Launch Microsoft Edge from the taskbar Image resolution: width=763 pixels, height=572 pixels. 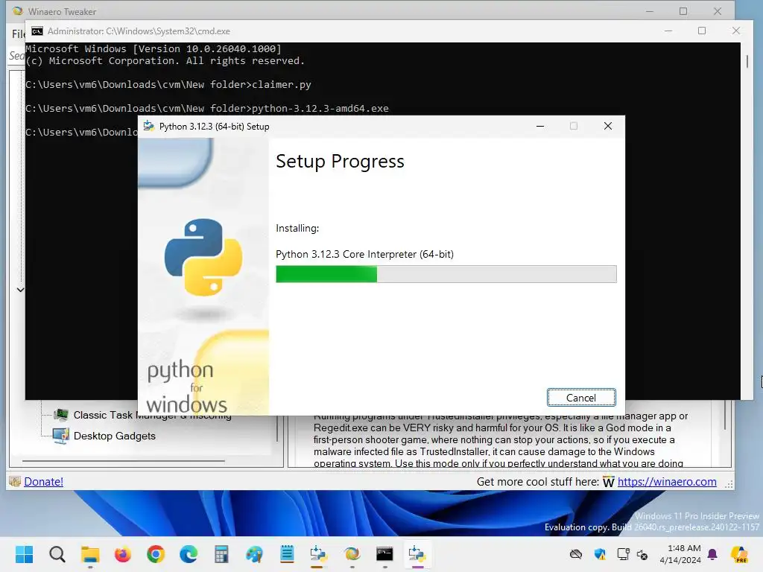click(189, 554)
